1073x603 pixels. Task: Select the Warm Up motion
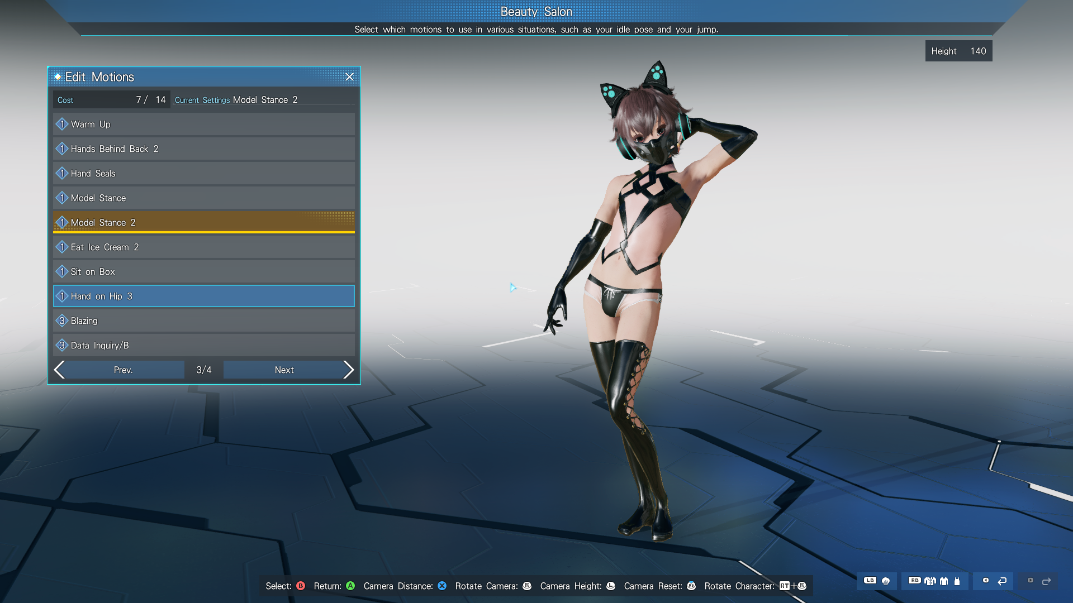coord(204,124)
